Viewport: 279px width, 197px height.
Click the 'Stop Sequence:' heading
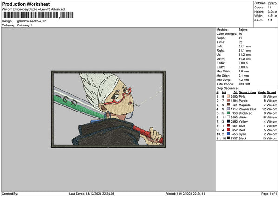[x=227, y=88]
